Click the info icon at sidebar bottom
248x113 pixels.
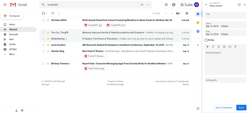coord(198,108)
